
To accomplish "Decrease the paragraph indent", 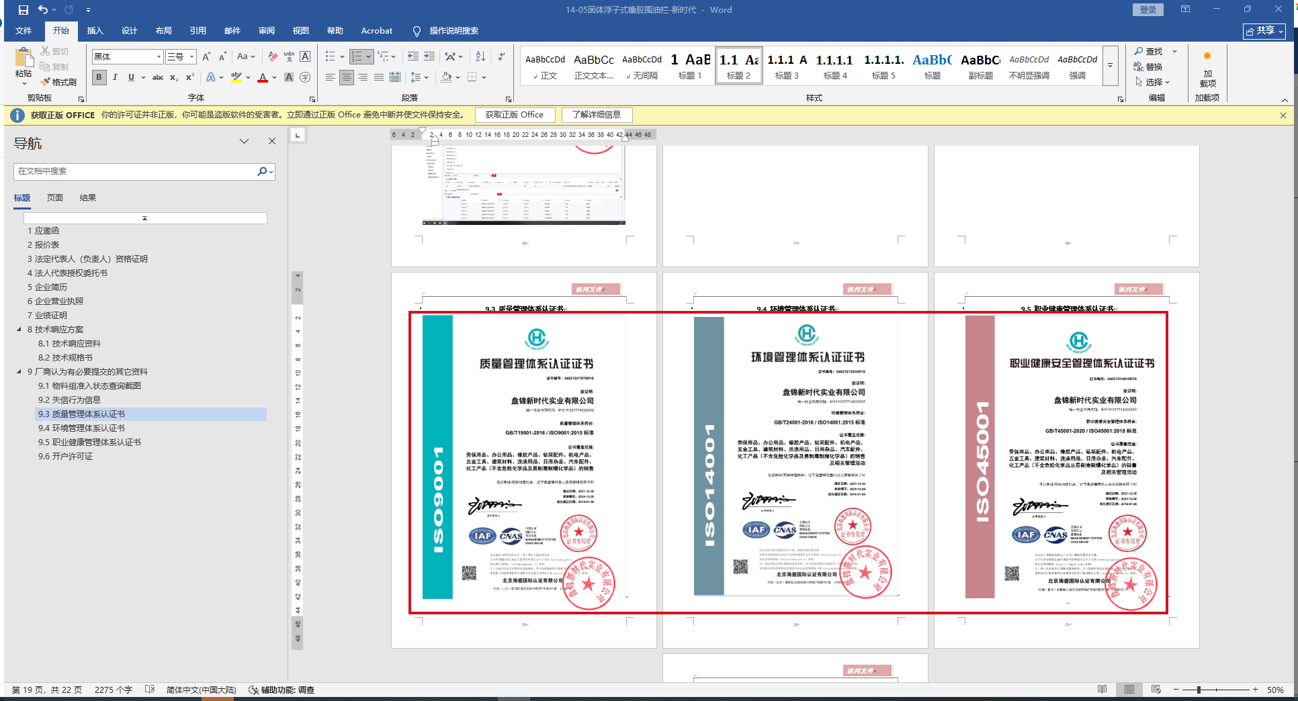I will tap(413, 57).
